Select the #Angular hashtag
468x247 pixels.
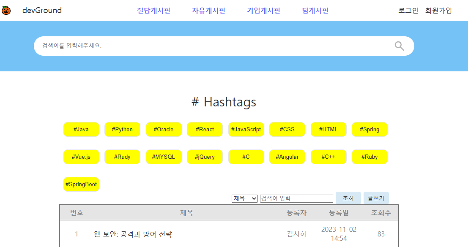287,157
